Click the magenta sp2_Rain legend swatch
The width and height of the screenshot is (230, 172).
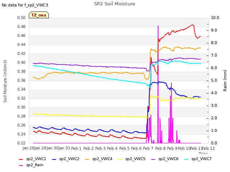point(21,166)
